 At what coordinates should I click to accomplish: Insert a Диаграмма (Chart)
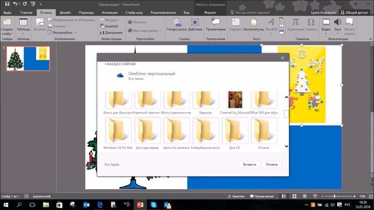pyautogui.click(x=111, y=33)
